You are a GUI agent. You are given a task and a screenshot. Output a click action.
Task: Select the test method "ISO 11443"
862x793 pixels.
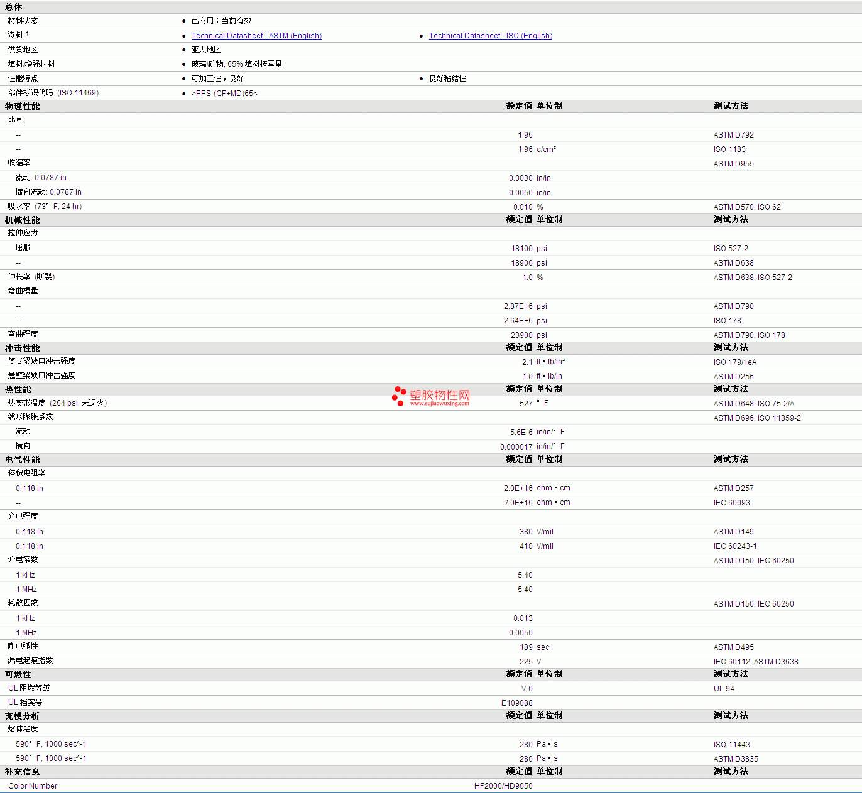click(732, 745)
